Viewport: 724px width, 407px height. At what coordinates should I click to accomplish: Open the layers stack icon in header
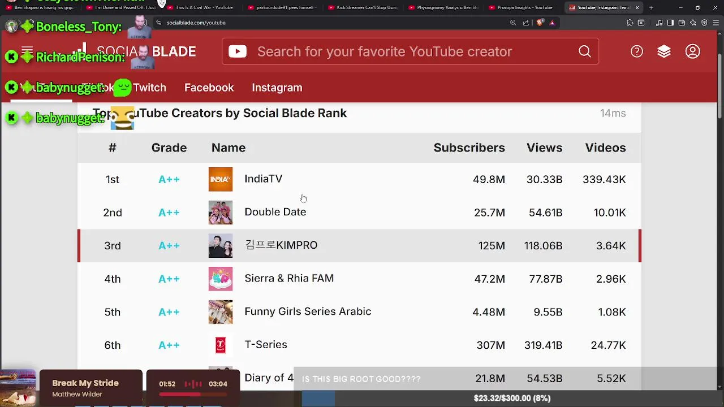coord(664,51)
